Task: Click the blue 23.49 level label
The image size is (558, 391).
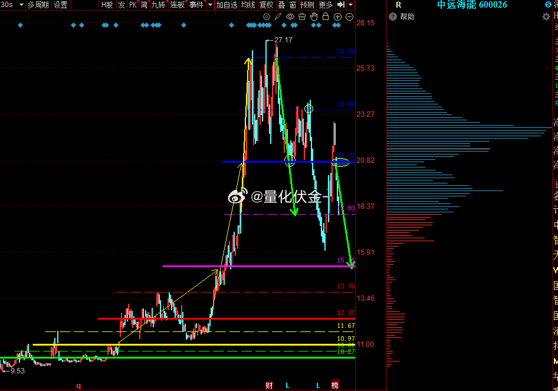Action: click(346, 104)
